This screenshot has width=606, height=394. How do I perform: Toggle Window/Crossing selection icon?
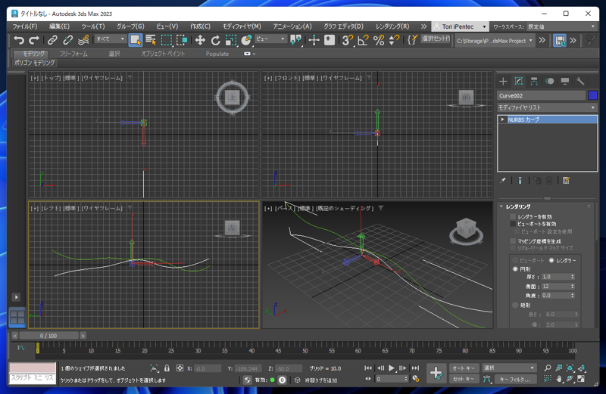182,40
